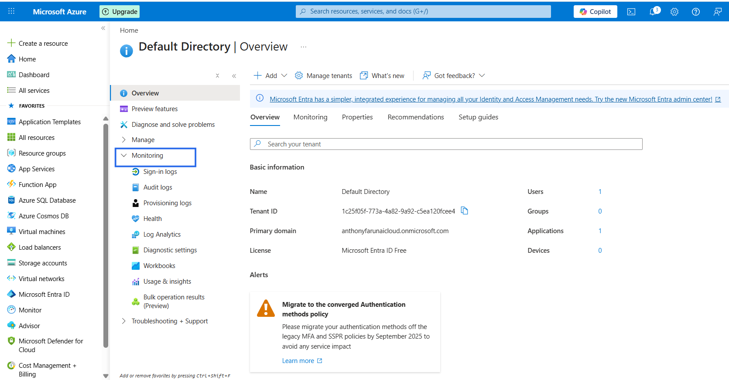Open the notifications bell icon

[x=654, y=11]
